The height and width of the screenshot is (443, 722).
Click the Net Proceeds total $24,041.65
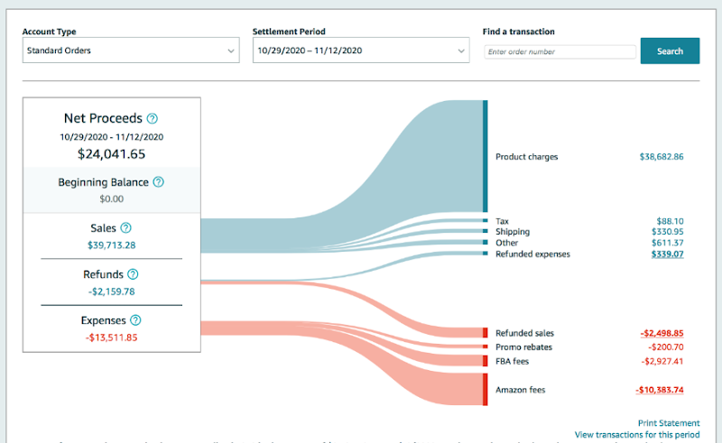(111, 153)
